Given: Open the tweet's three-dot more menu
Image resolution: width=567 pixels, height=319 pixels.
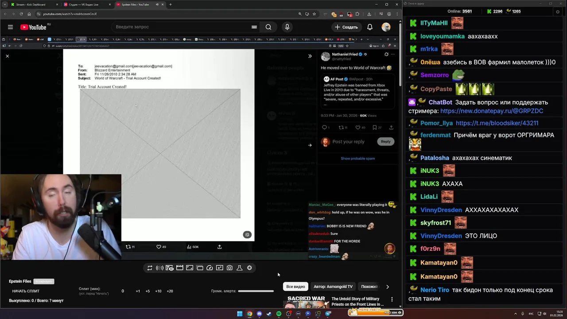Looking at the screenshot, I should pos(392,54).
